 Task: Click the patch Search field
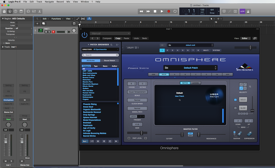[x=100, y=55]
